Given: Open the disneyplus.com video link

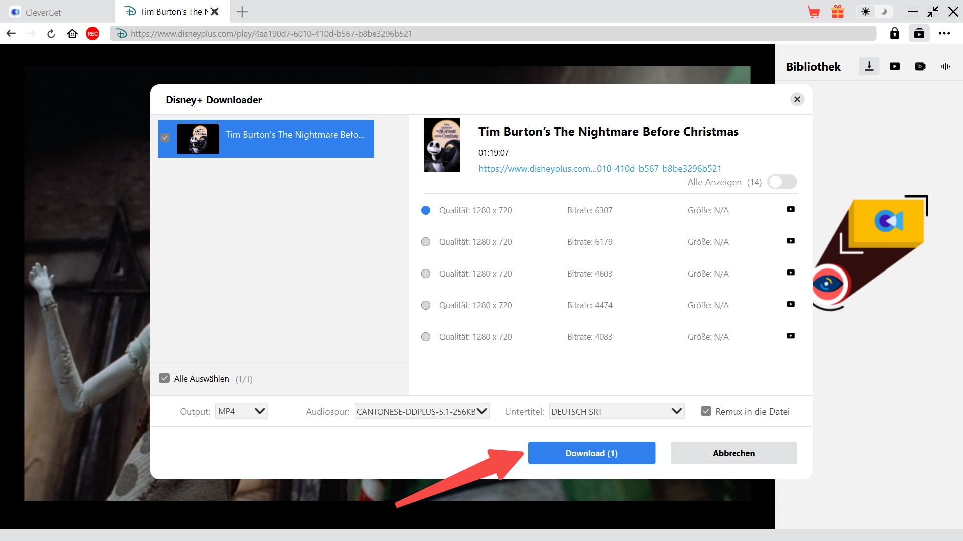Looking at the screenshot, I should click(x=600, y=169).
